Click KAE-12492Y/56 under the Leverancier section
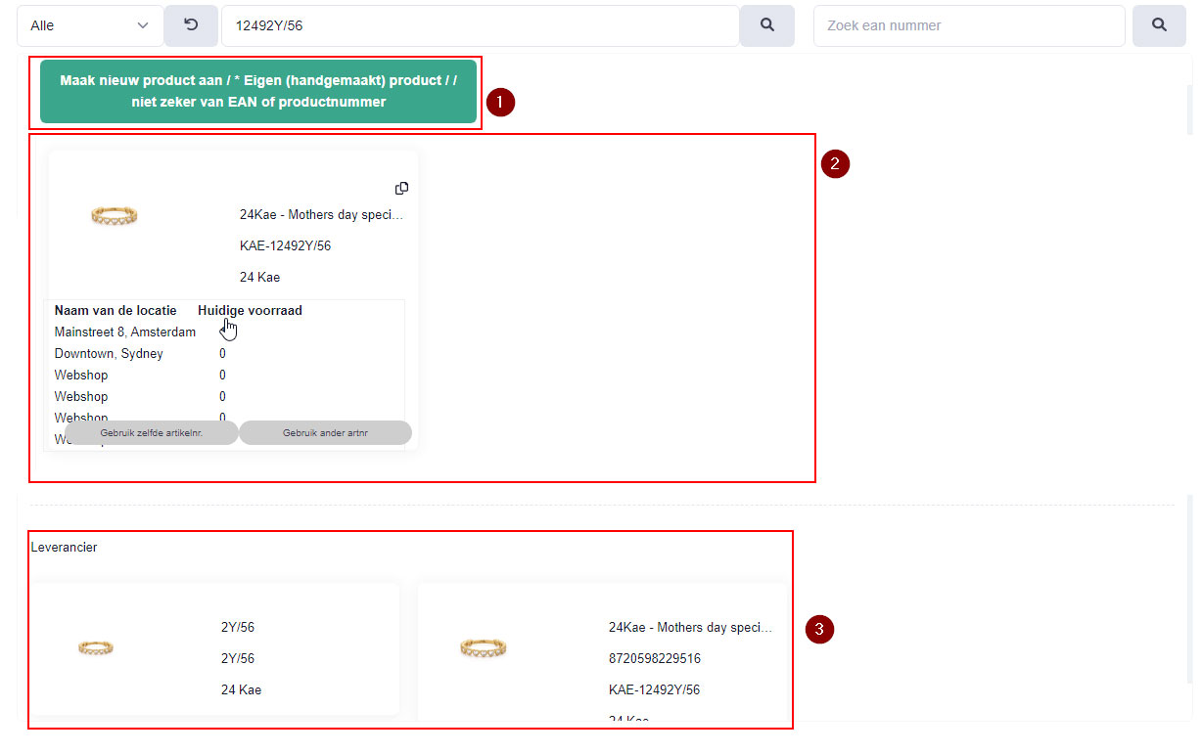Viewport: 1202px width, 754px height. click(655, 689)
